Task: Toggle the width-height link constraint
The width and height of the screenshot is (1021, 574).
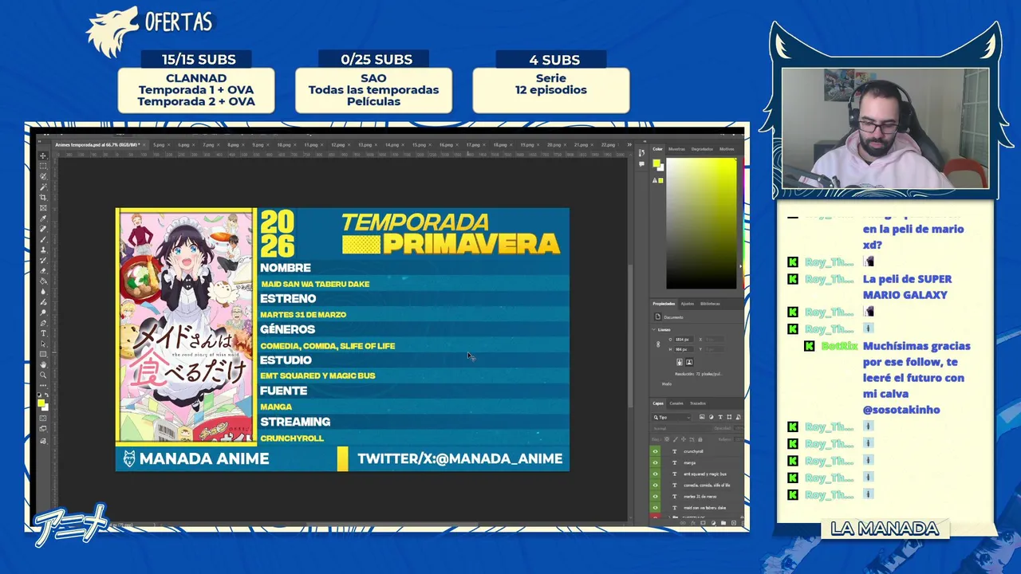Action: click(658, 344)
